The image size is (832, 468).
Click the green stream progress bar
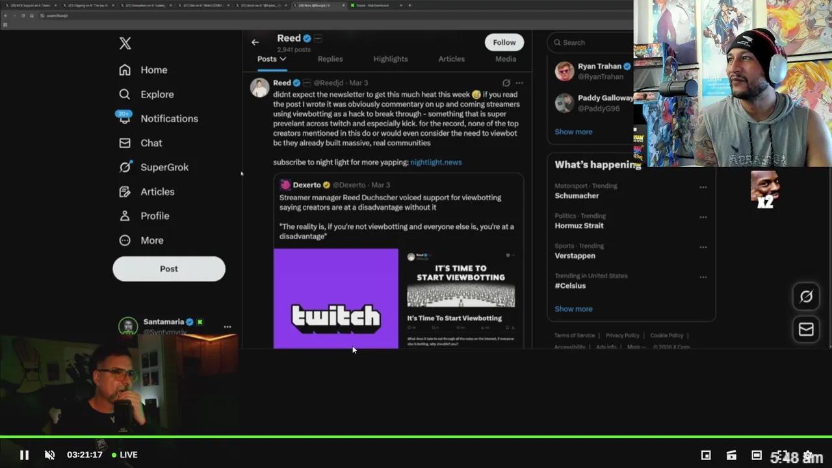416,437
